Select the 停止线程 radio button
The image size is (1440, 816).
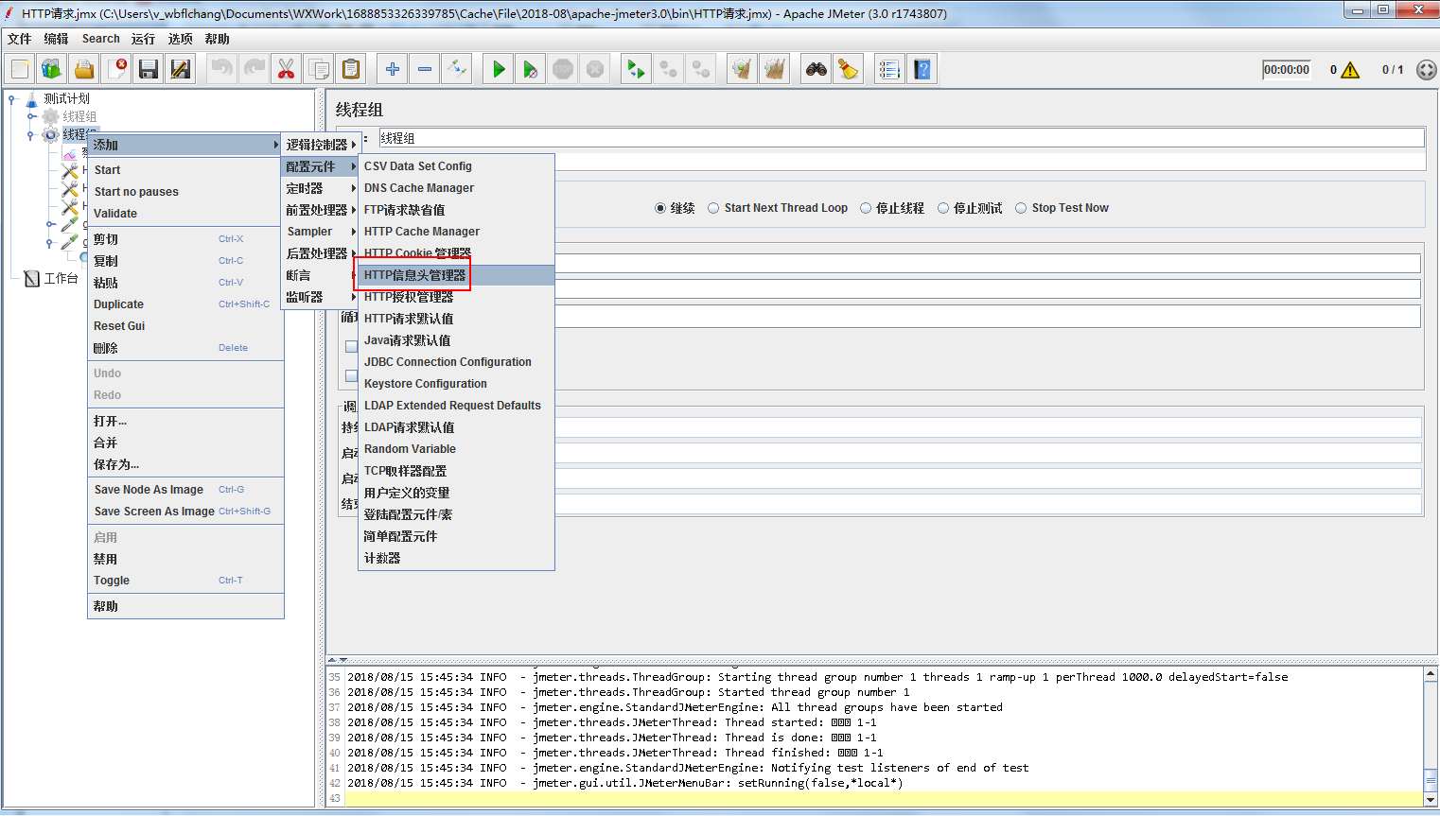[x=866, y=208]
